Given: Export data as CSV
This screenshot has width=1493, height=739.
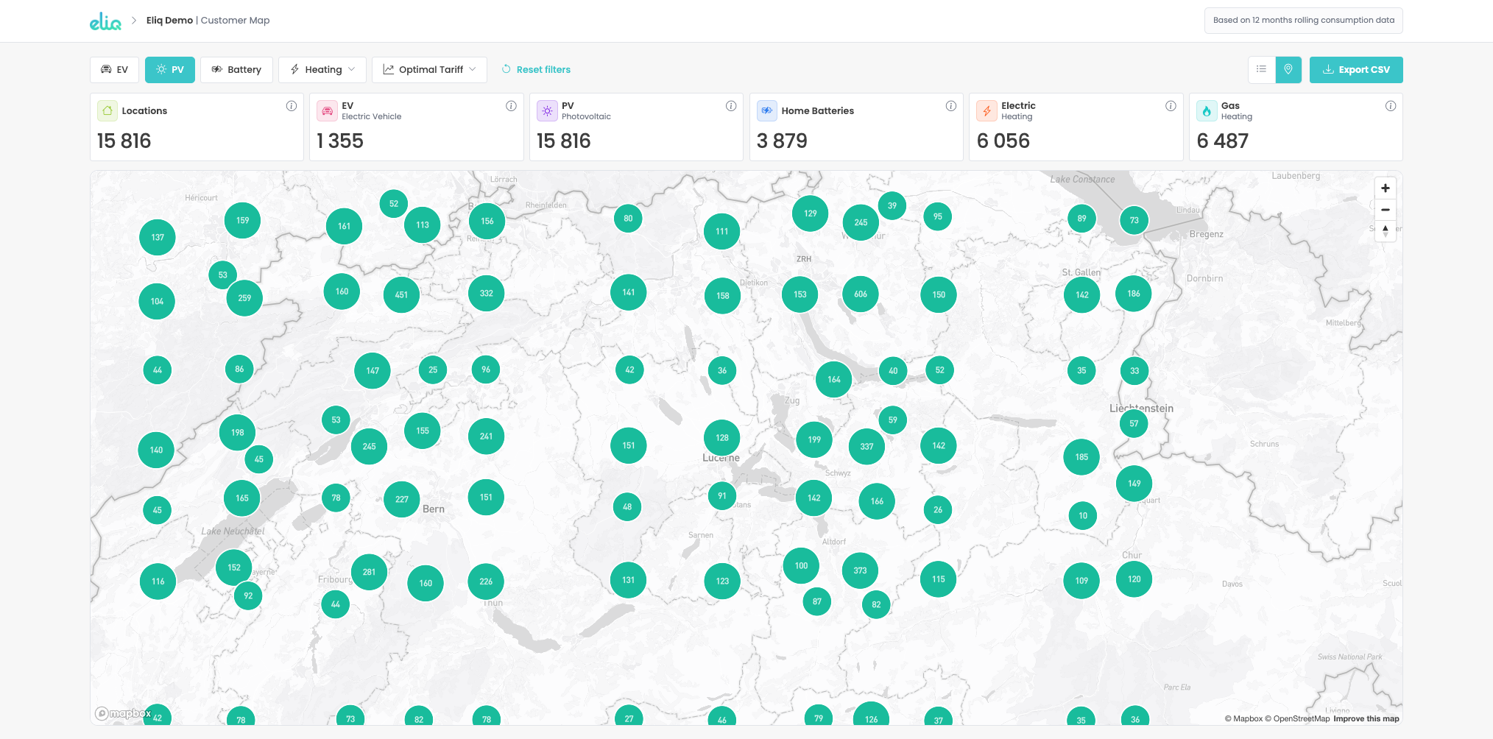Looking at the screenshot, I should click(1356, 70).
